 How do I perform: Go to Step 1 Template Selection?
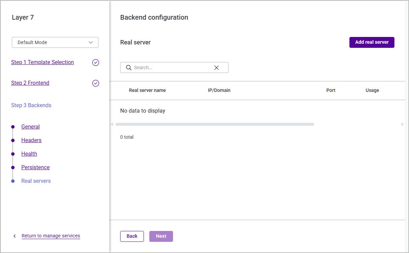pyautogui.click(x=42, y=62)
